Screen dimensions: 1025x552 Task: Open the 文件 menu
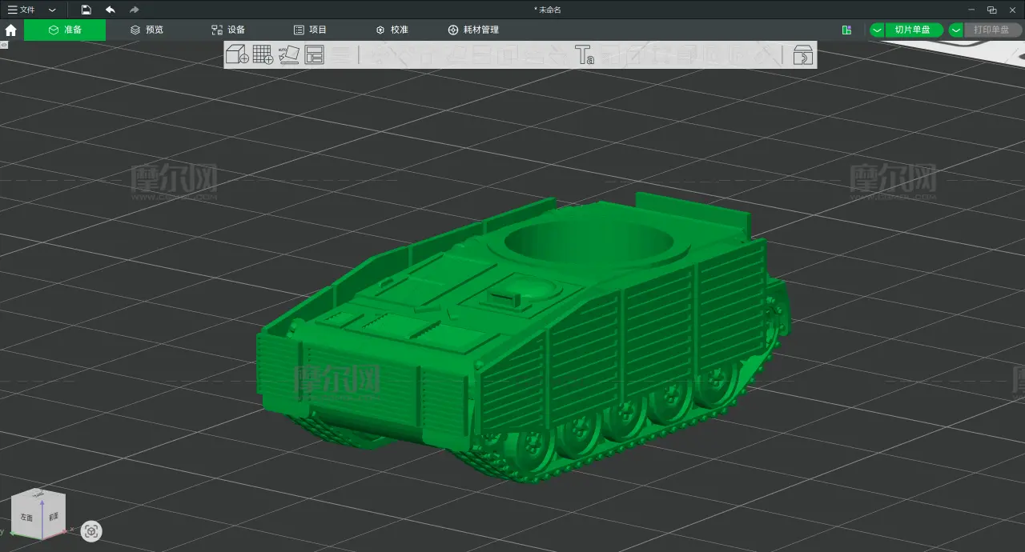point(22,10)
